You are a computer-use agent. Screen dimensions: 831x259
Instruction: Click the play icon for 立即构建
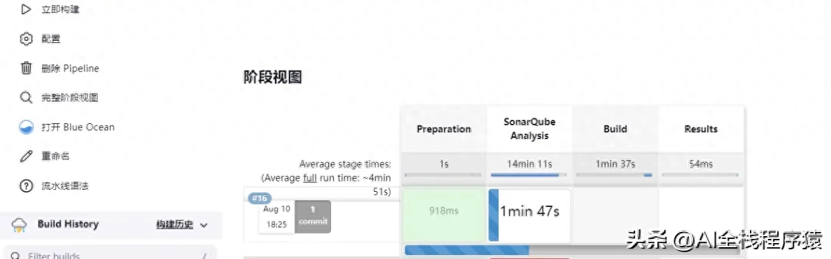point(26,10)
